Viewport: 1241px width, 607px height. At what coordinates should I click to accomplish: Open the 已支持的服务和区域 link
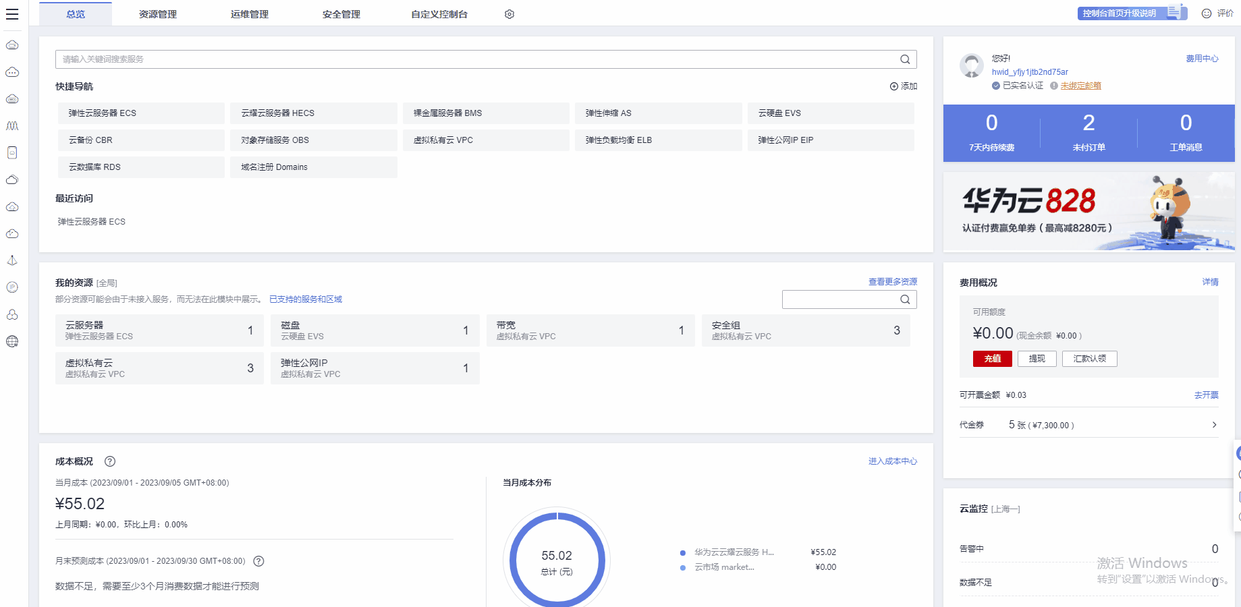point(306,299)
